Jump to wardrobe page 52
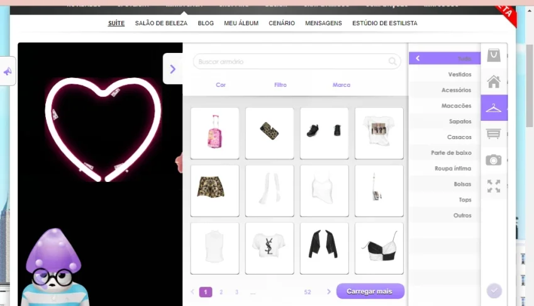Viewport: 534px width, 306px height. click(x=308, y=292)
